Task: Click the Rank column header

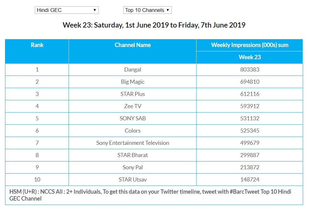Action: click(x=37, y=45)
